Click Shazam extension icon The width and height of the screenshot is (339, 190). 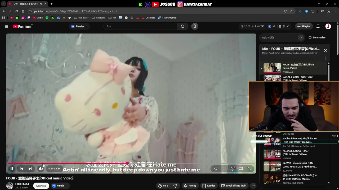pos(306,11)
